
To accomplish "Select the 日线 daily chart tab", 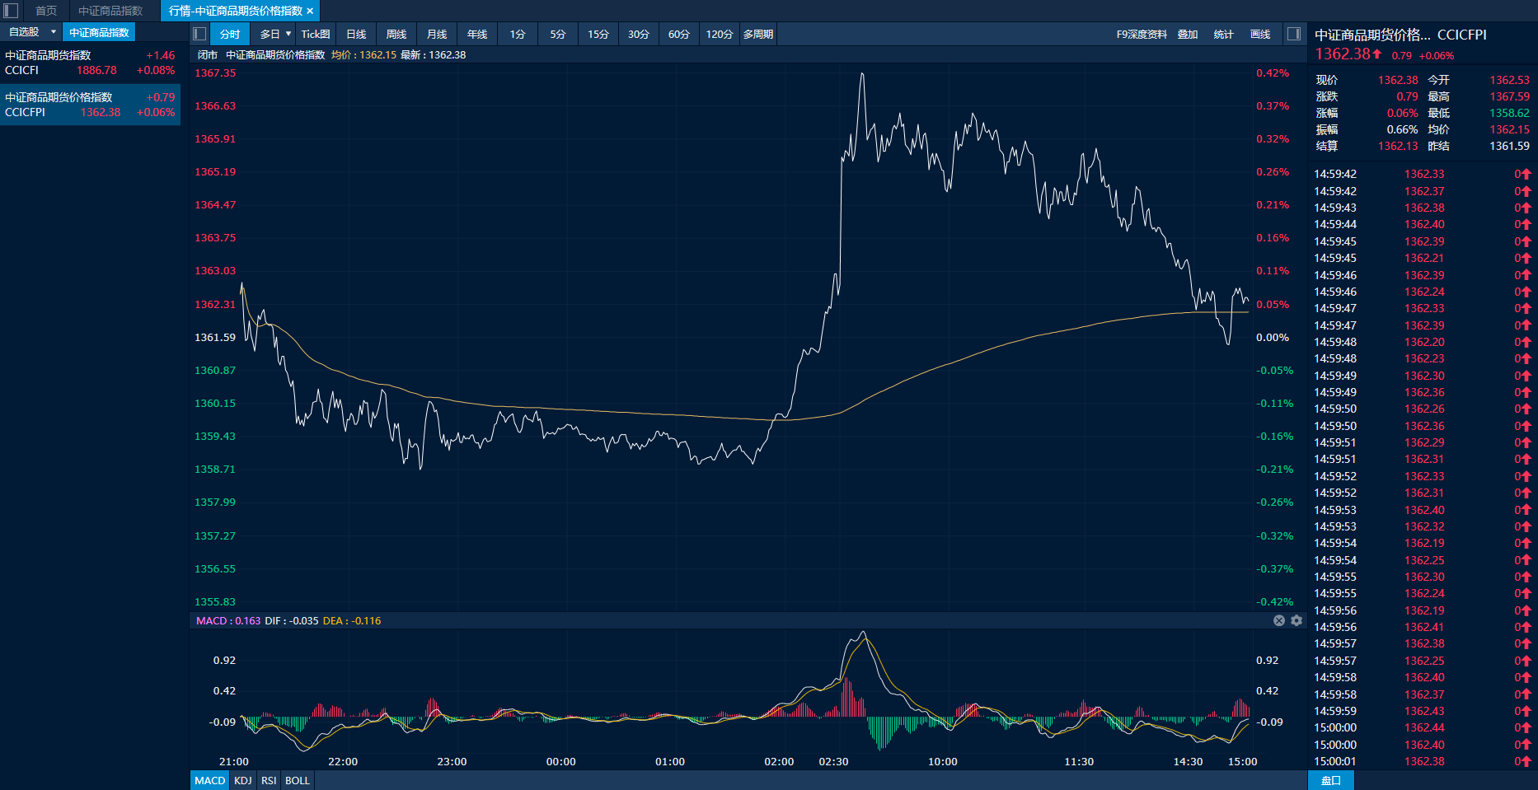I will point(356,34).
